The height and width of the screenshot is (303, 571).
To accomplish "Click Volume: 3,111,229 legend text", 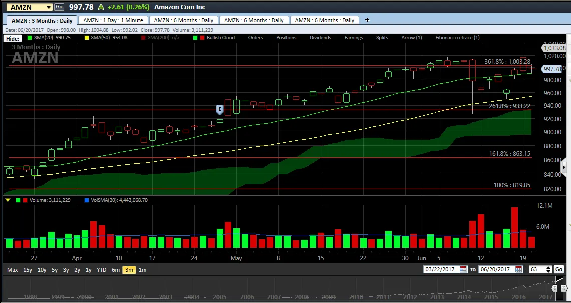I will (50, 200).
